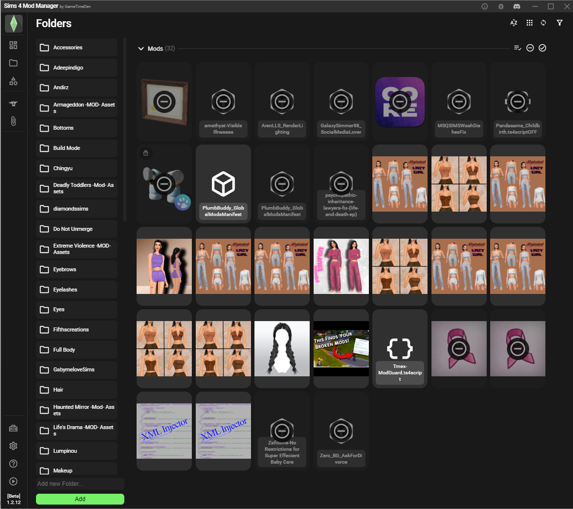Open the Hair folder
Image resolution: width=573 pixels, height=509 pixels.
pyautogui.click(x=77, y=390)
